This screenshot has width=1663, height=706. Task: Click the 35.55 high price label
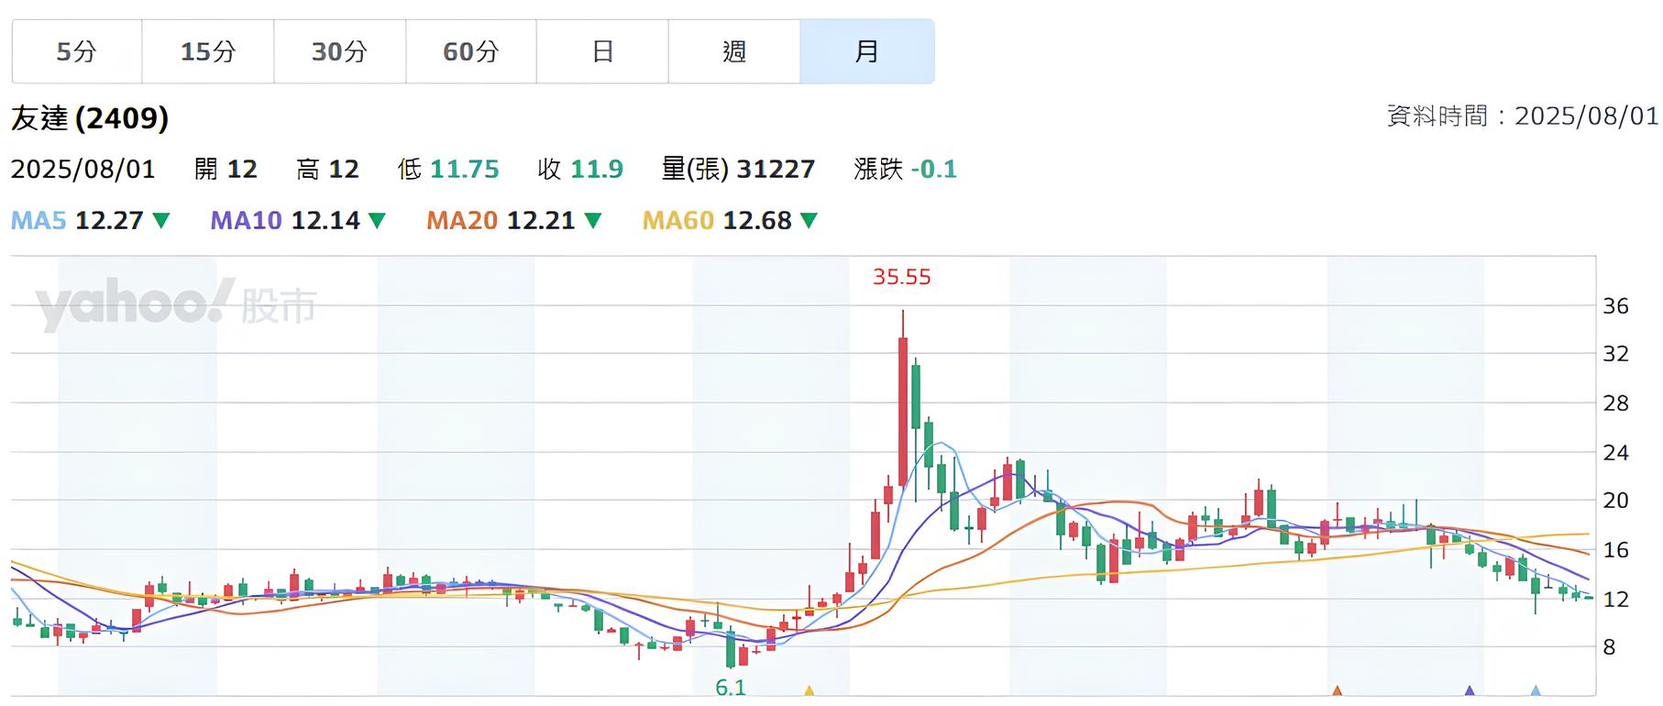pyautogui.click(x=902, y=277)
